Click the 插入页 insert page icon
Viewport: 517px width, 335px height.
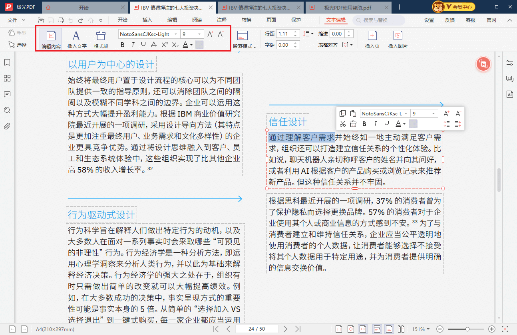(x=372, y=39)
